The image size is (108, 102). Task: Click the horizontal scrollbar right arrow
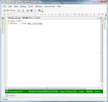click(99, 88)
